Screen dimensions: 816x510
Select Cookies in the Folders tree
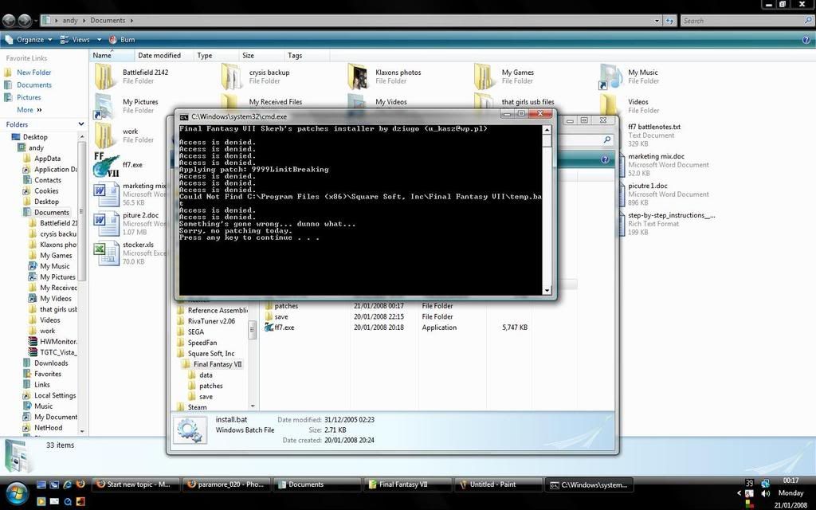[x=46, y=191]
